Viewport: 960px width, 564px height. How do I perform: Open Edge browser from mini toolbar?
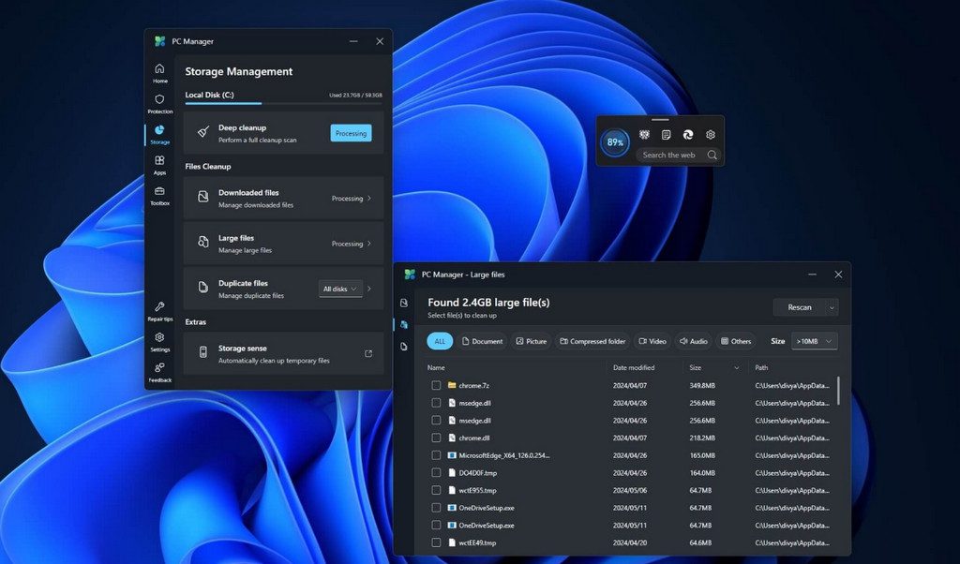[688, 135]
